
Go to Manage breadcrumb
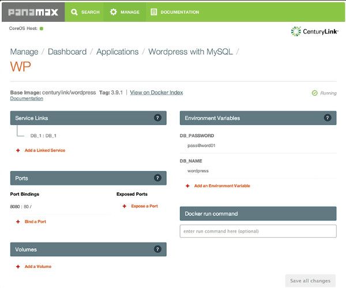point(24,52)
